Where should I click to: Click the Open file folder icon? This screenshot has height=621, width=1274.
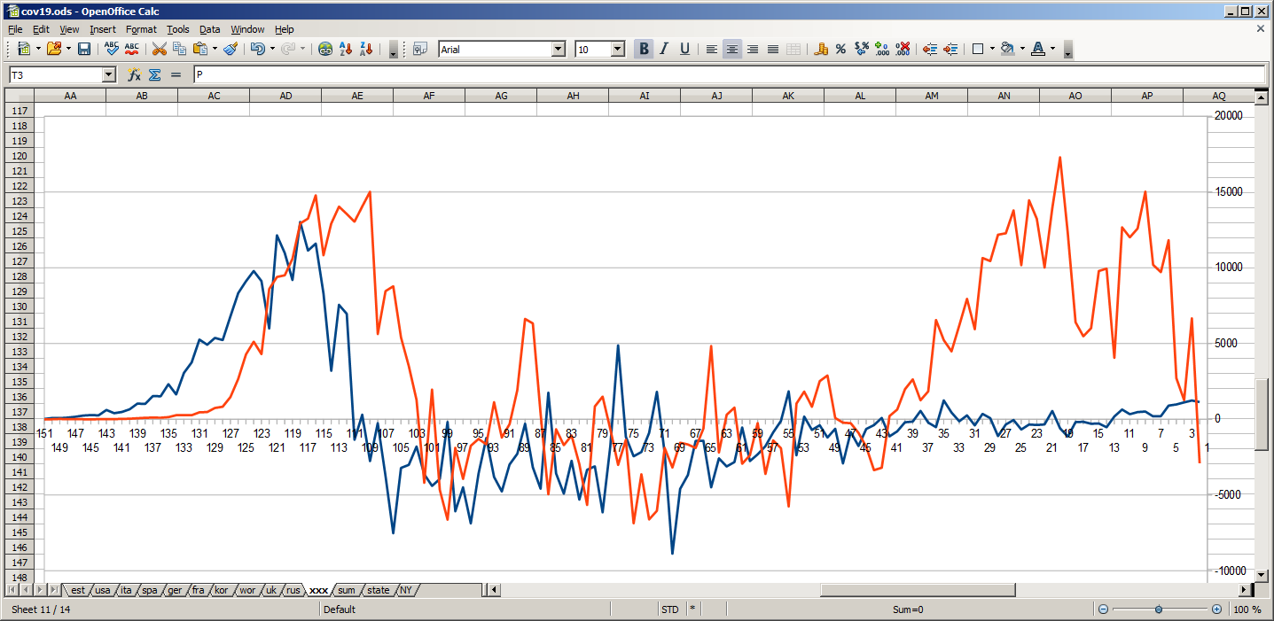(53, 49)
